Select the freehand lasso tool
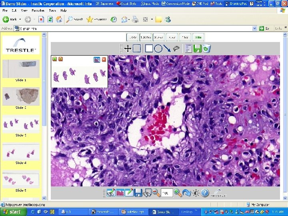 [176, 48]
